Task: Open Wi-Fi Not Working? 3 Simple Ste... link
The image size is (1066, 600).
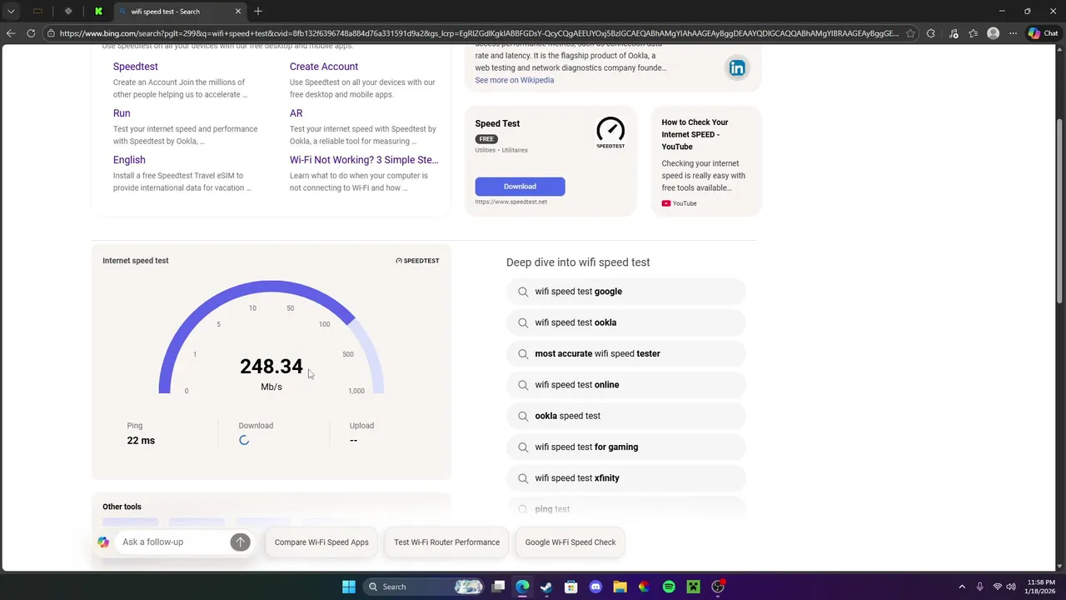Action: click(x=364, y=160)
